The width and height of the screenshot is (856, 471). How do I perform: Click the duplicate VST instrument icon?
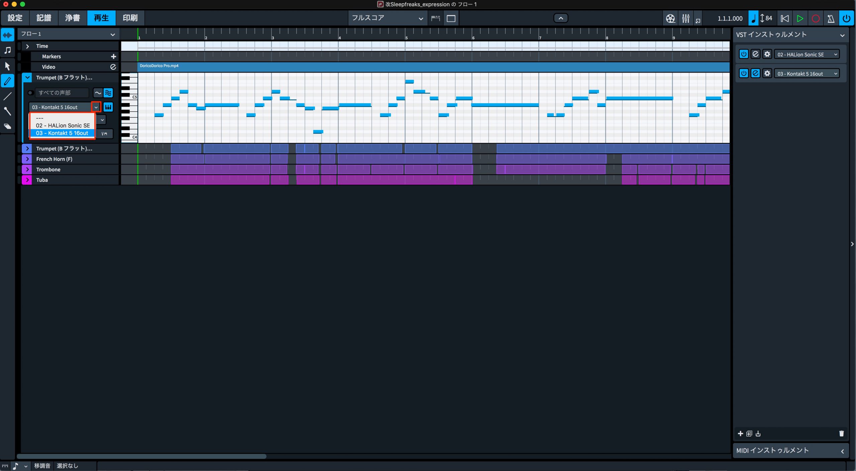[749, 434]
